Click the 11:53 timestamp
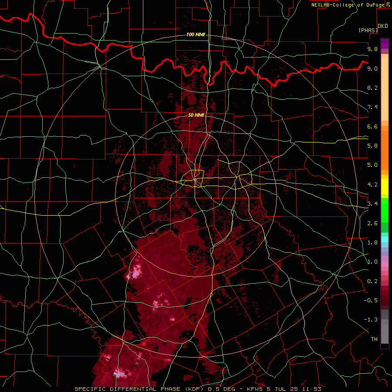Screen dimensions: 392x392 [x=311, y=389]
